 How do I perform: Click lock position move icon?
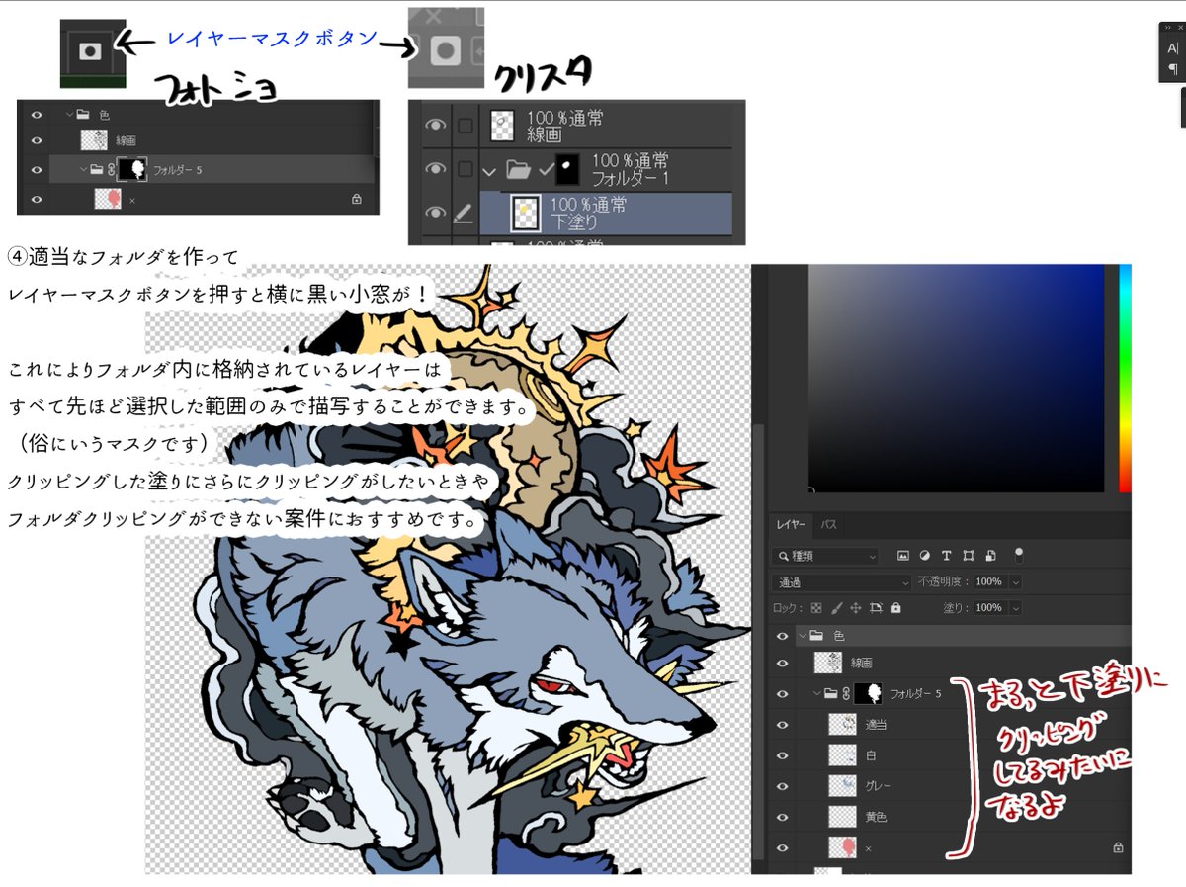coord(856,608)
